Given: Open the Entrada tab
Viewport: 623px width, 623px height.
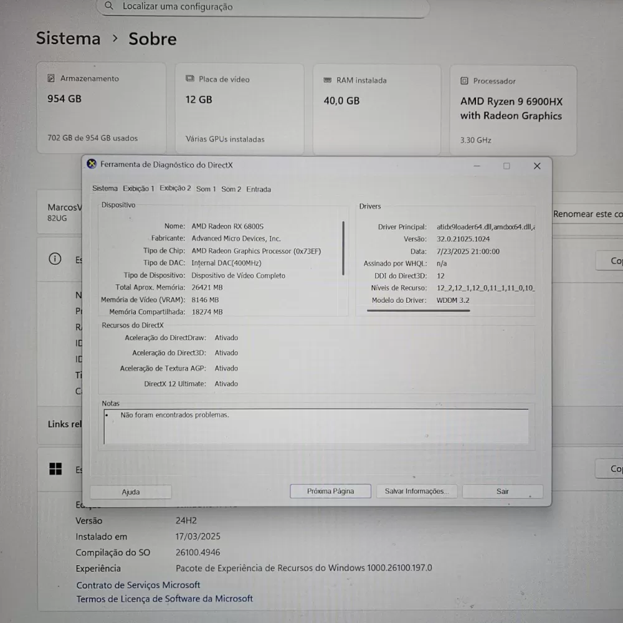Looking at the screenshot, I should tap(259, 189).
